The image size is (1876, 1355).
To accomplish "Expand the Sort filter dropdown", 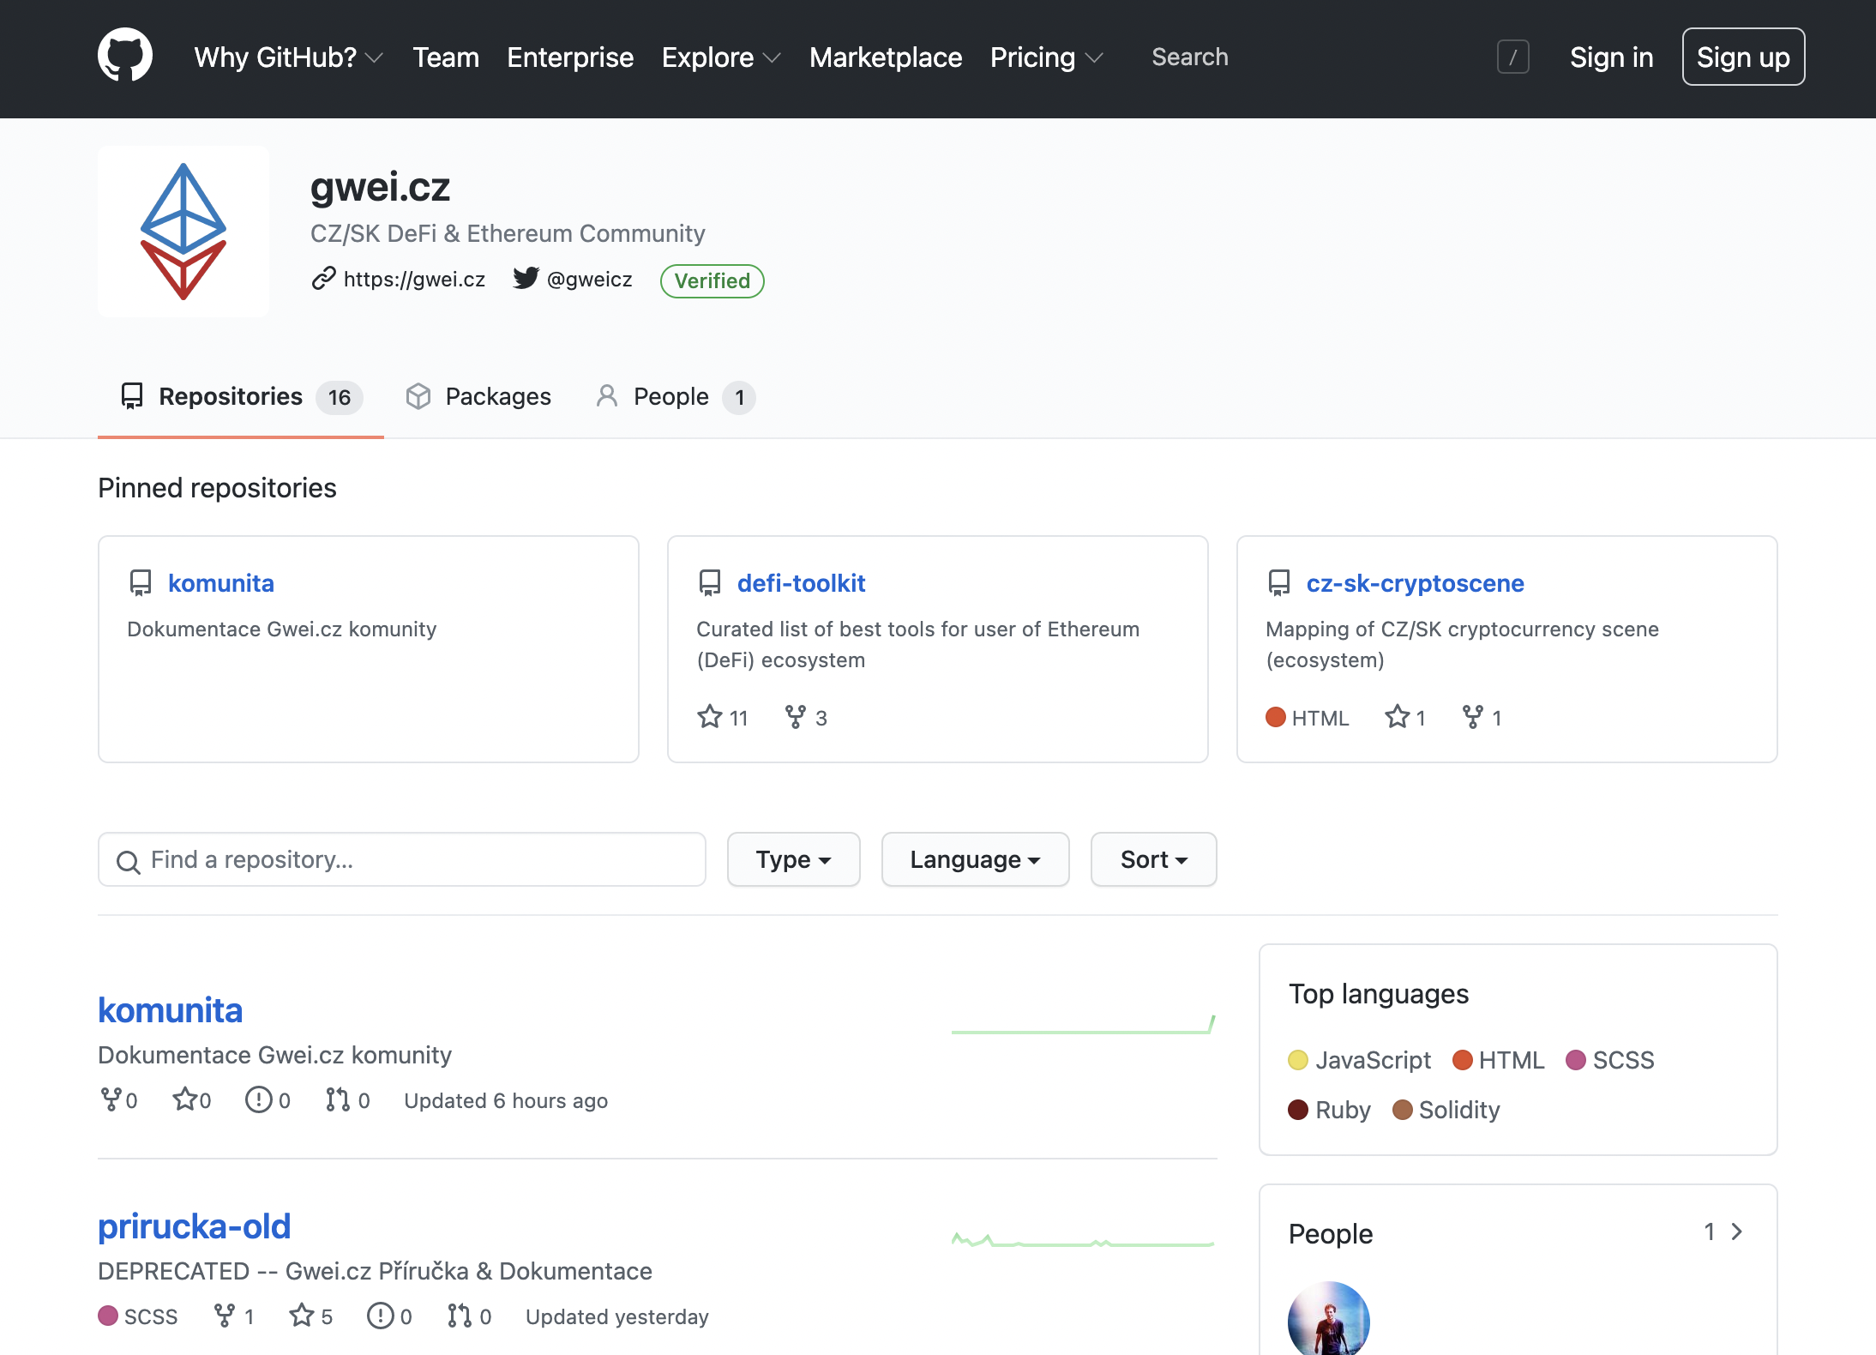I will [1151, 858].
